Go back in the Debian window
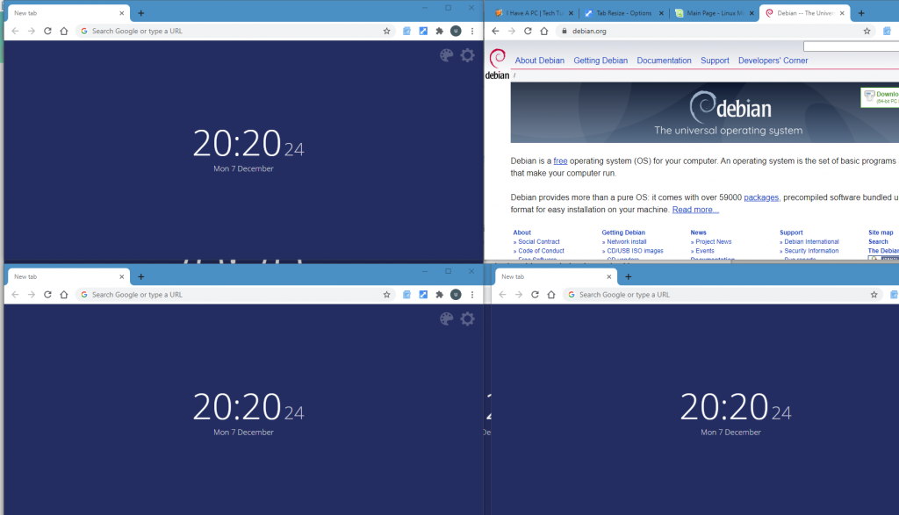This screenshot has width=899, height=515. 495,31
